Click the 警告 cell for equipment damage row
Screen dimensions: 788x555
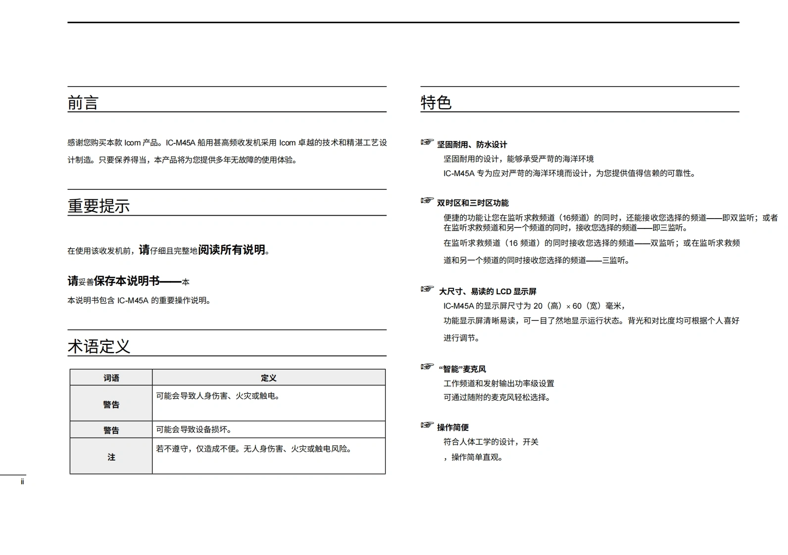111,430
